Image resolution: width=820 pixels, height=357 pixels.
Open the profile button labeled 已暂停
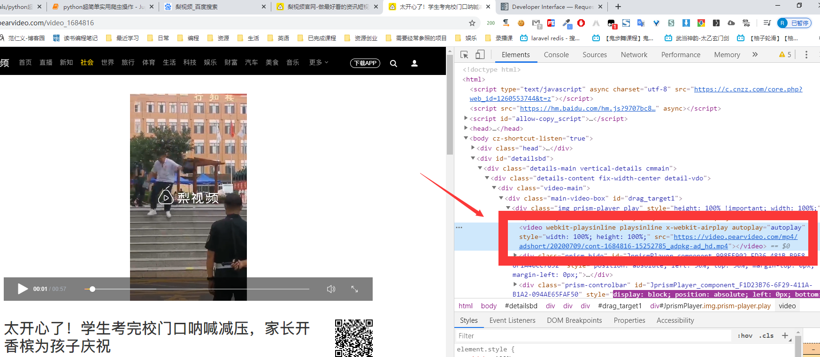point(794,23)
